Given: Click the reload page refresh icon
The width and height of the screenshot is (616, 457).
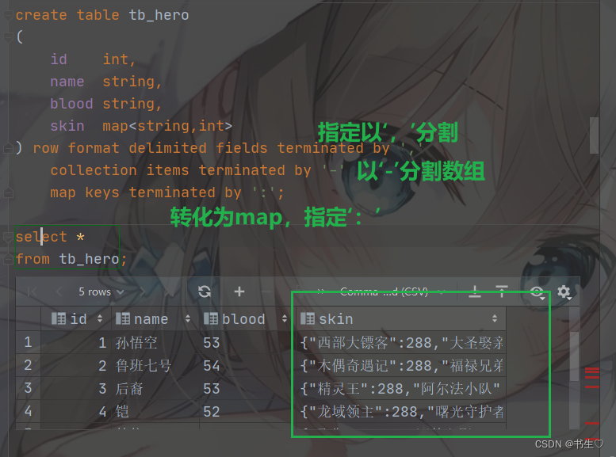Looking at the screenshot, I should coord(205,291).
